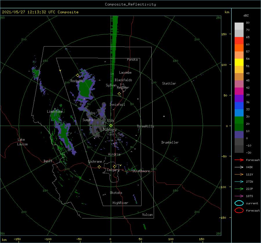Click the Composite_Reflectivity title text
261x243 pixels.
(x=130, y=4)
